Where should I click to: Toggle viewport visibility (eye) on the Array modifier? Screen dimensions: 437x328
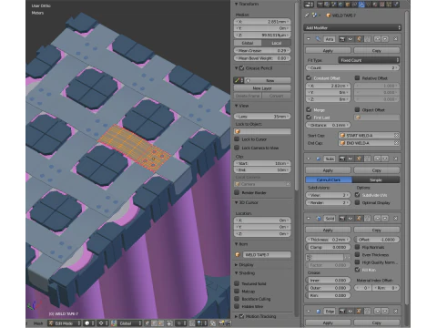tap(351, 39)
